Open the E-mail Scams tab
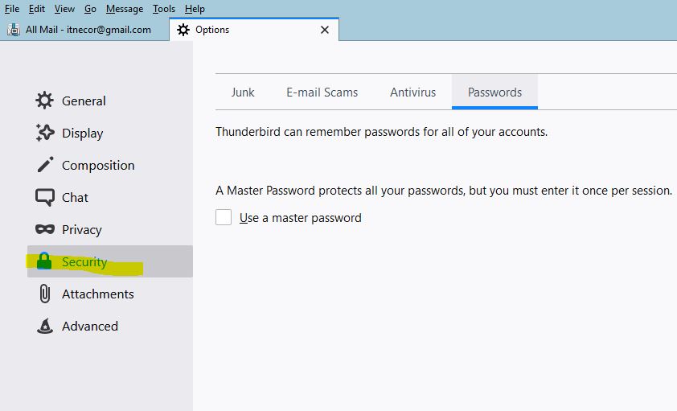The width and height of the screenshot is (677, 411). click(x=322, y=92)
